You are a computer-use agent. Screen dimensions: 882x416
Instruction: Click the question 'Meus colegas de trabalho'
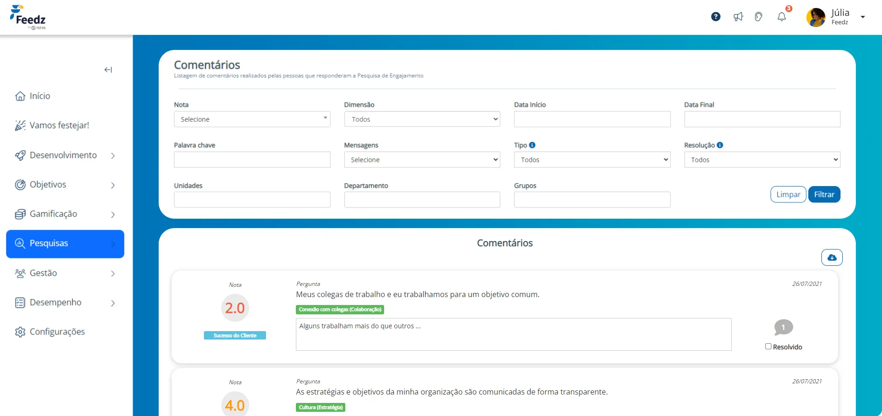tap(418, 294)
